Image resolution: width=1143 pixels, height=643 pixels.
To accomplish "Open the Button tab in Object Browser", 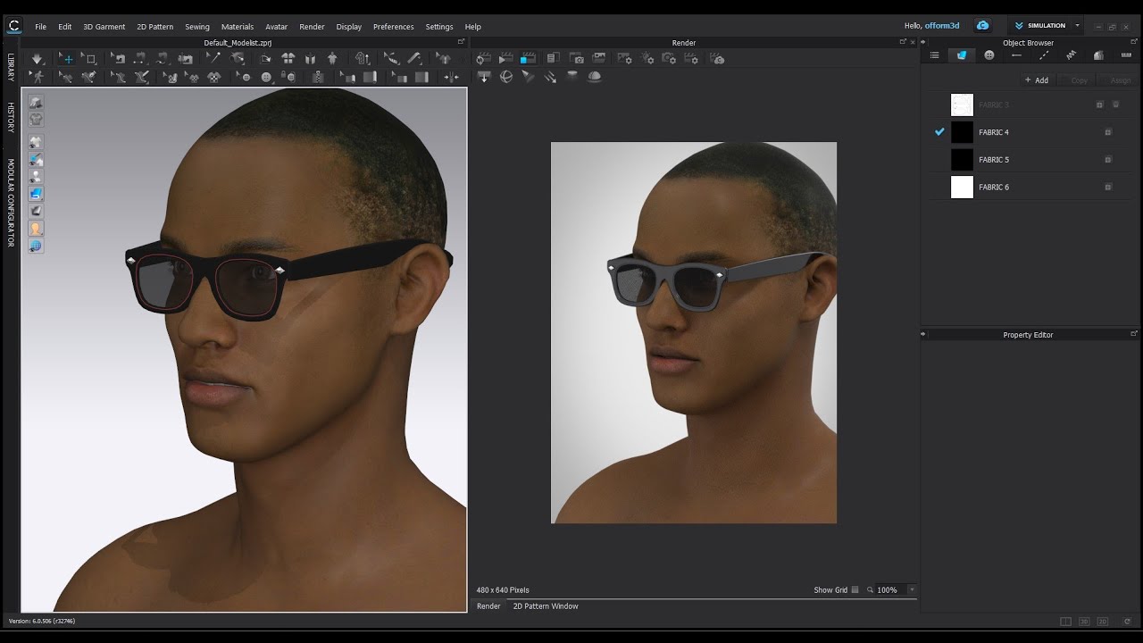I will pos(989,55).
